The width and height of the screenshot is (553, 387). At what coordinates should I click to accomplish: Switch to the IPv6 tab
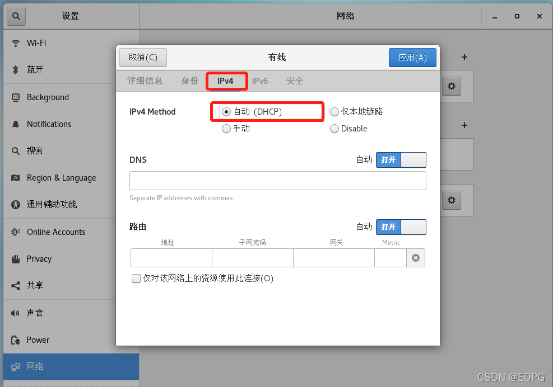pos(260,81)
